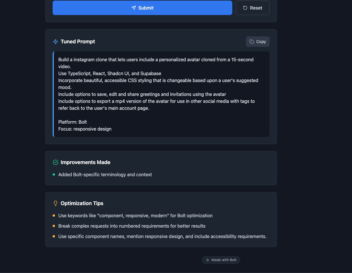This screenshot has height=273, width=352.
Task: Select the Optimization Tips heading
Action: pos(82,203)
